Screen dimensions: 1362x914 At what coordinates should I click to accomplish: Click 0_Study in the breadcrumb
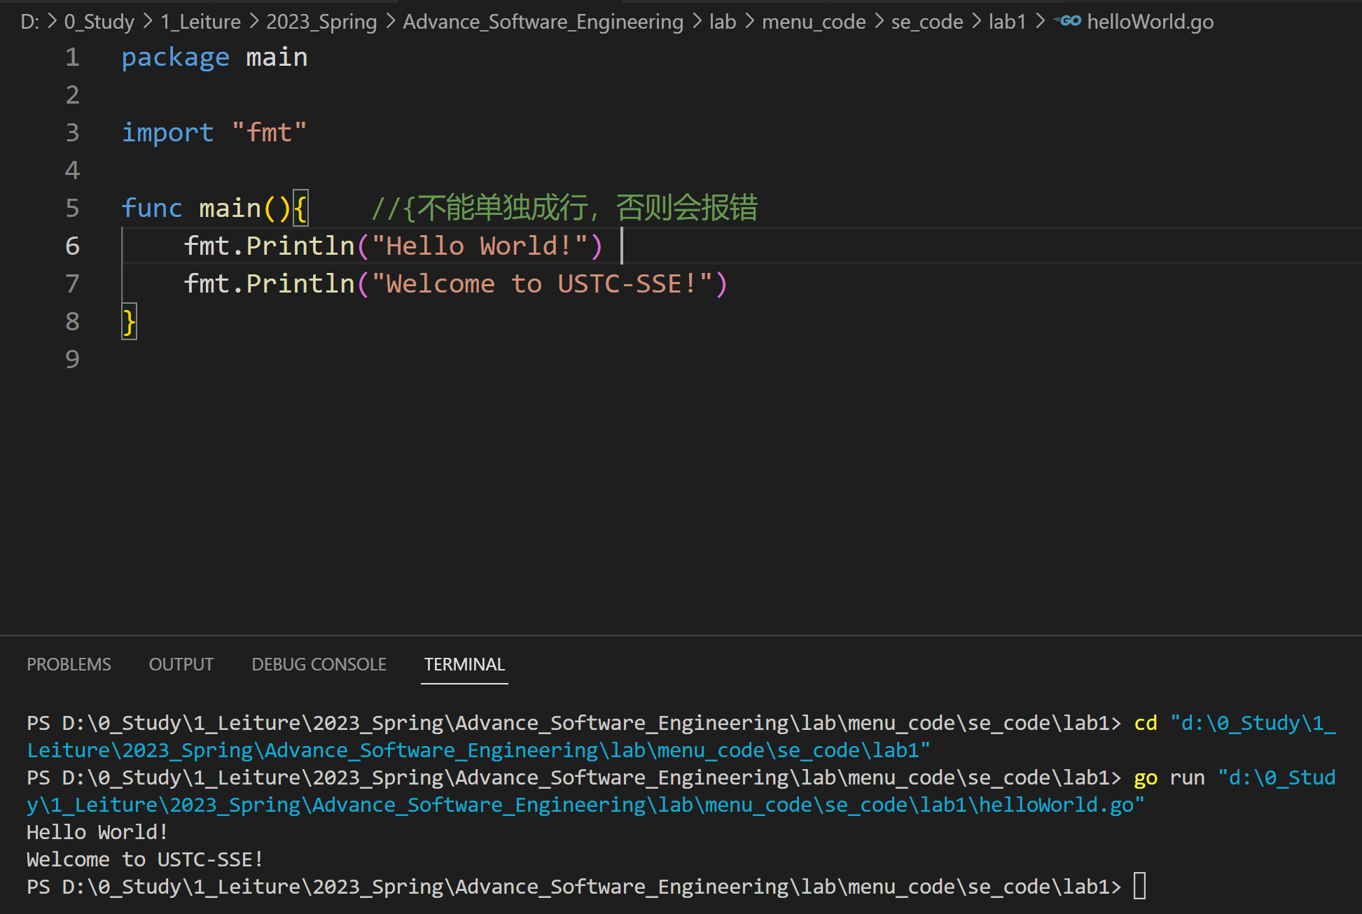pyautogui.click(x=99, y=22)
